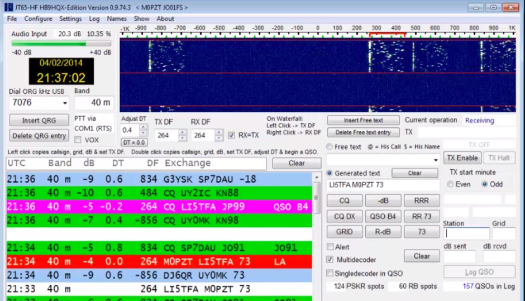Select decode row G3YSK SP7DAU -18
525x301 pixels.
(159, 179)
